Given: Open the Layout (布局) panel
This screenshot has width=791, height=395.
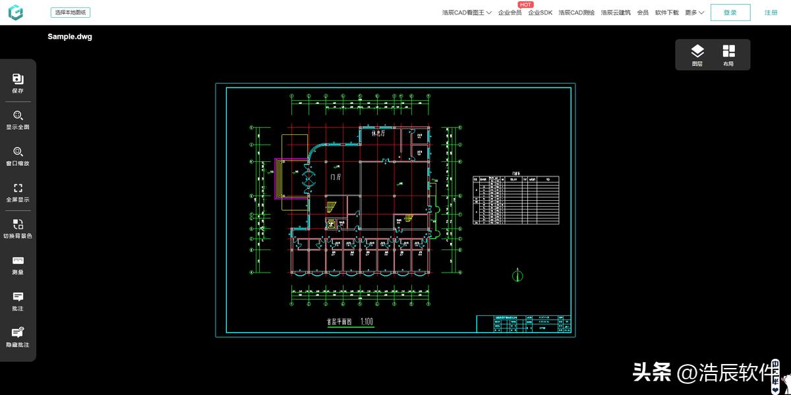Looking at the screenshot, I should (728, 55).
